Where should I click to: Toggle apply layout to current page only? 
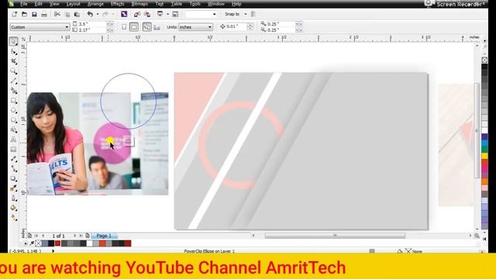157,28
